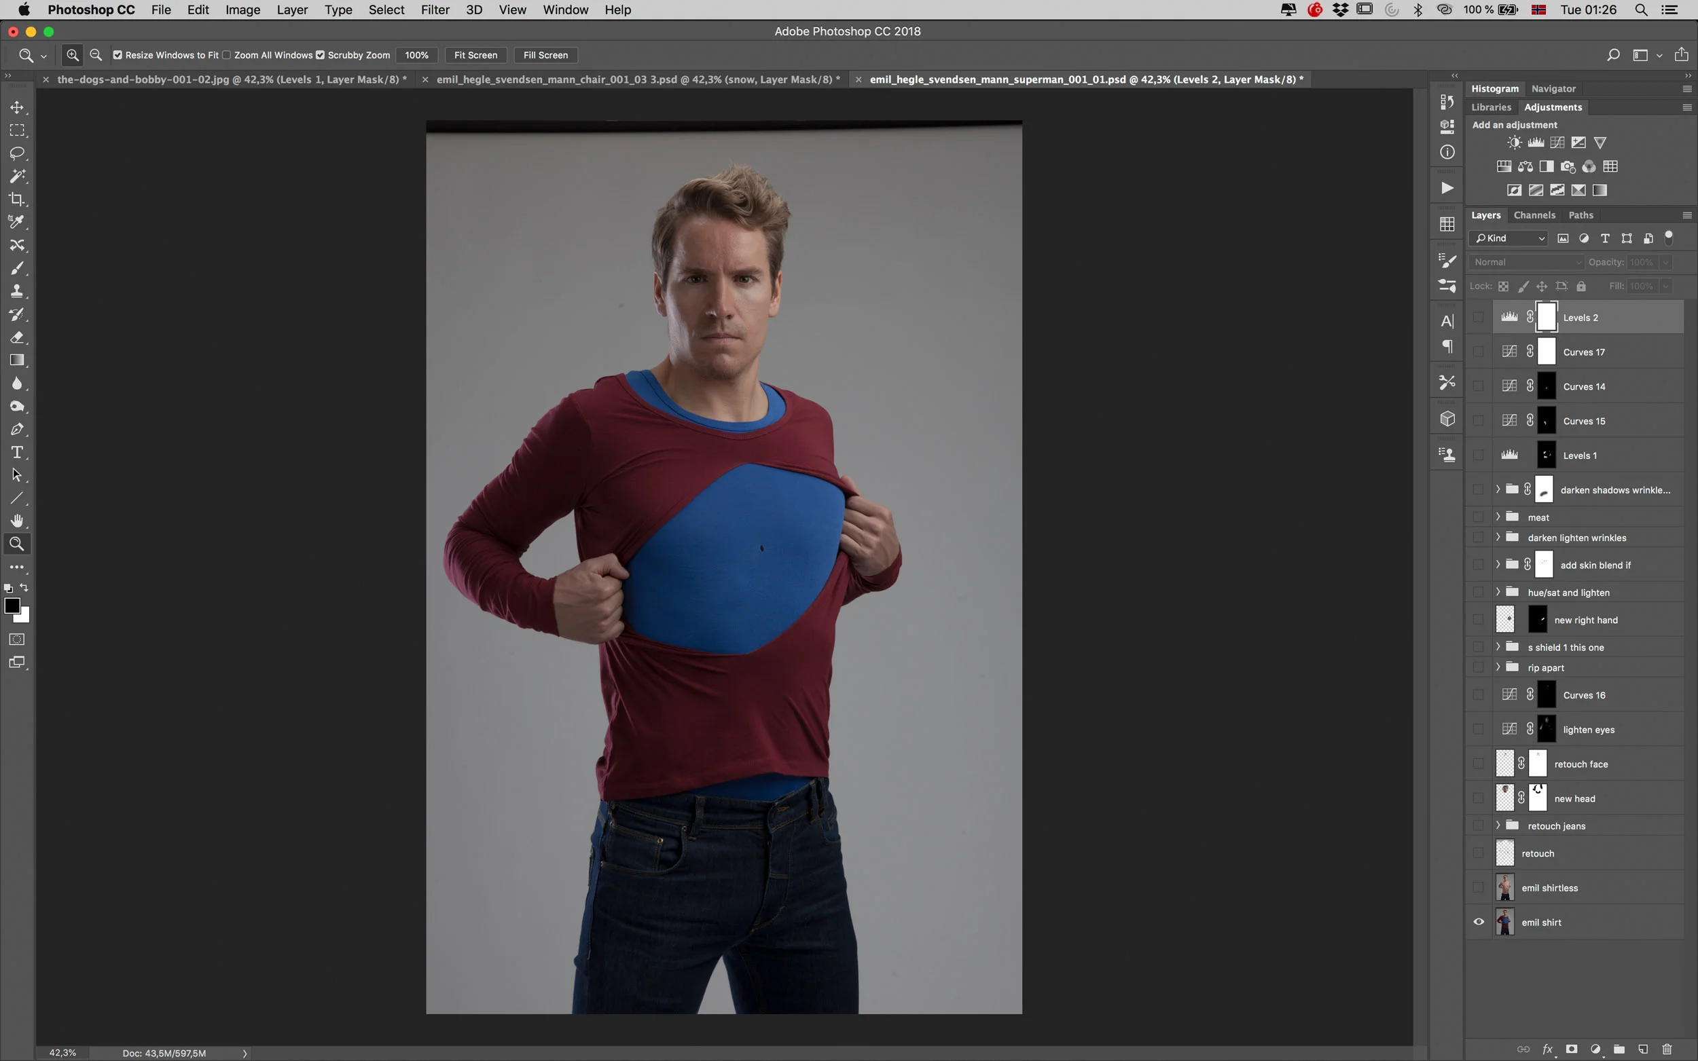Open the Filter menu

tap(435, 10)
